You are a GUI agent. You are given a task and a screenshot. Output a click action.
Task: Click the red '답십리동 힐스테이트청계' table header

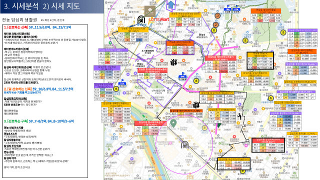[x=150, y=123]
